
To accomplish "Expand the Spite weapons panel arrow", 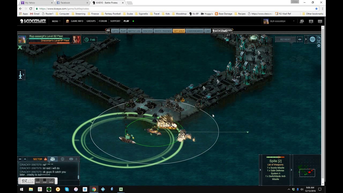I will click(260, 170).
